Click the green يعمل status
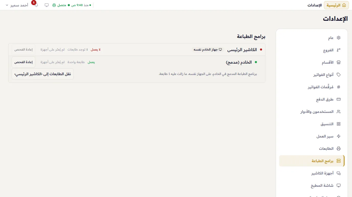 (x=91, y=62)
